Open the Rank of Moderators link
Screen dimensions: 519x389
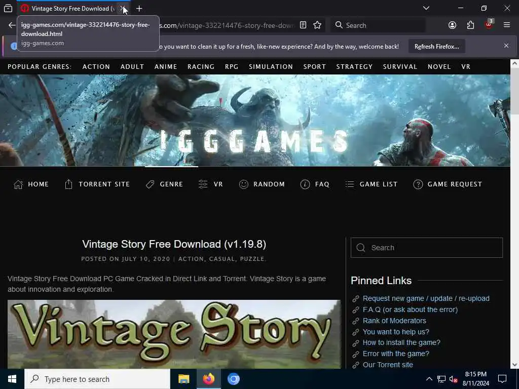tap(394, 321)
